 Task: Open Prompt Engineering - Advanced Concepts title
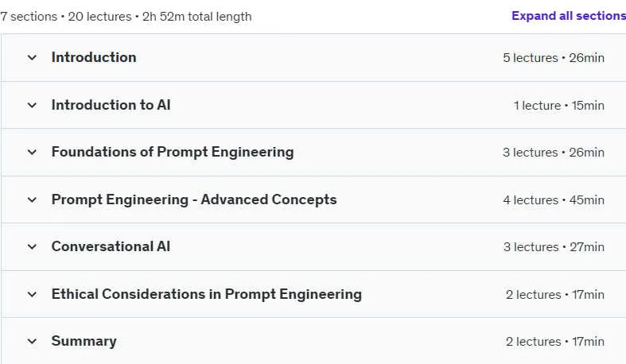[x=194, y=199]
